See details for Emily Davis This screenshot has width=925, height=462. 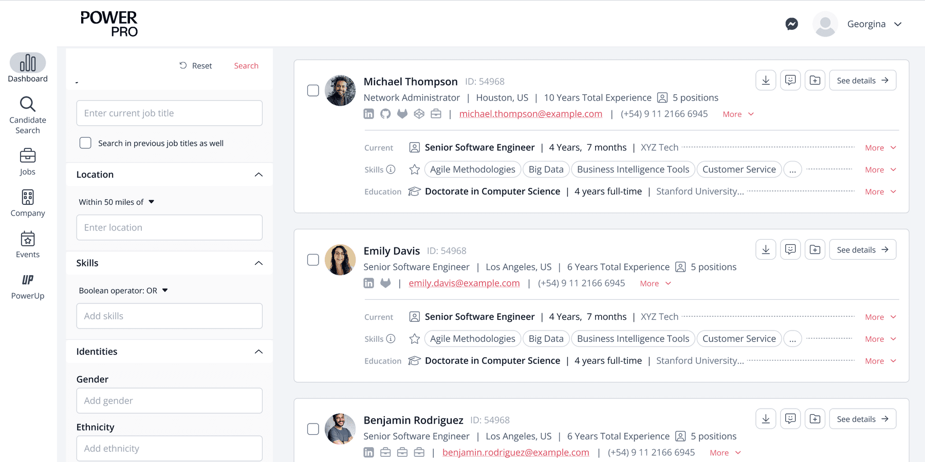coord(863,249)
